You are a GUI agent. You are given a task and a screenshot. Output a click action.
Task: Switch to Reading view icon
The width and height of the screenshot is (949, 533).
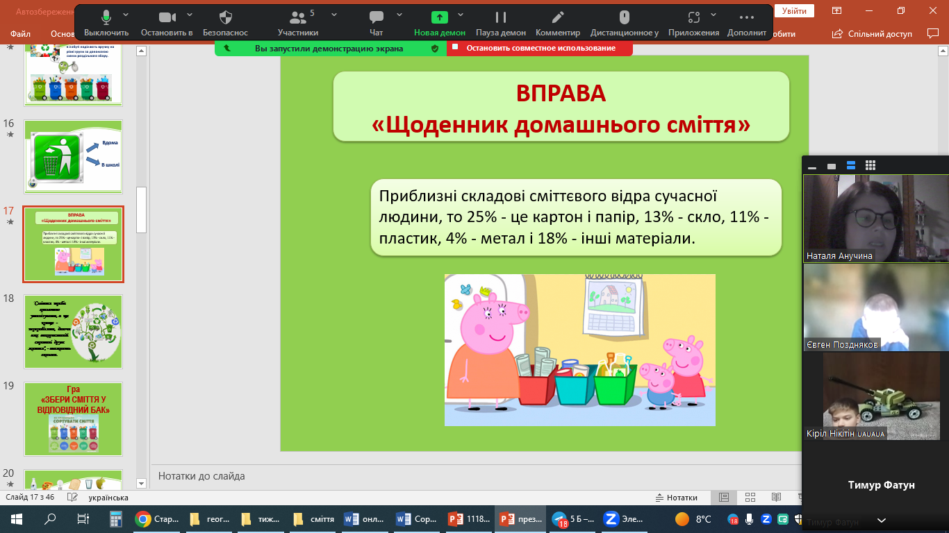coord(776,498)
